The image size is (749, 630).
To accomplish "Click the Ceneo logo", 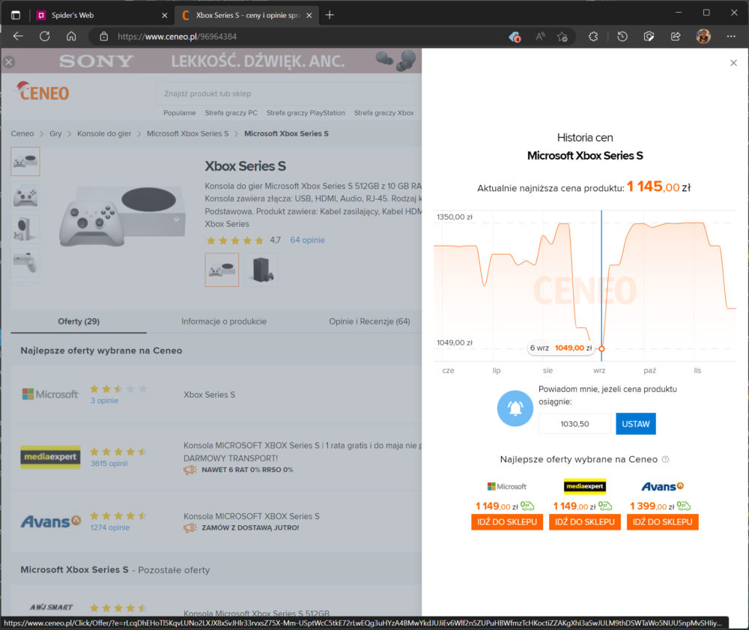I will pos(43,91).
